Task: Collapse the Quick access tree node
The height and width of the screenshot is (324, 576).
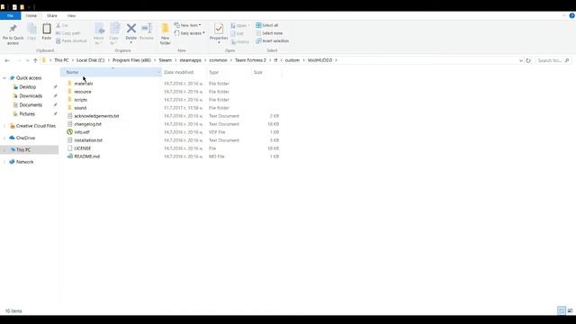Action: [4, 78]
